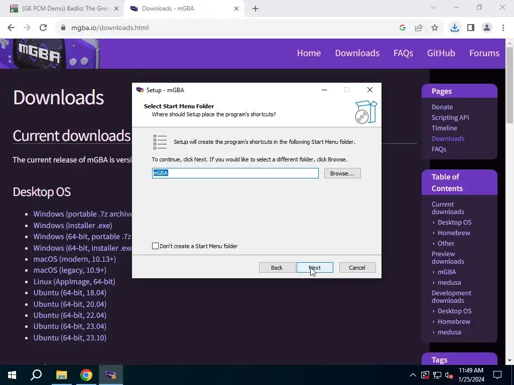This screenshot has height=385, width=514.
Task: Click Cancel in mGBA Setup
Action: 357,268
